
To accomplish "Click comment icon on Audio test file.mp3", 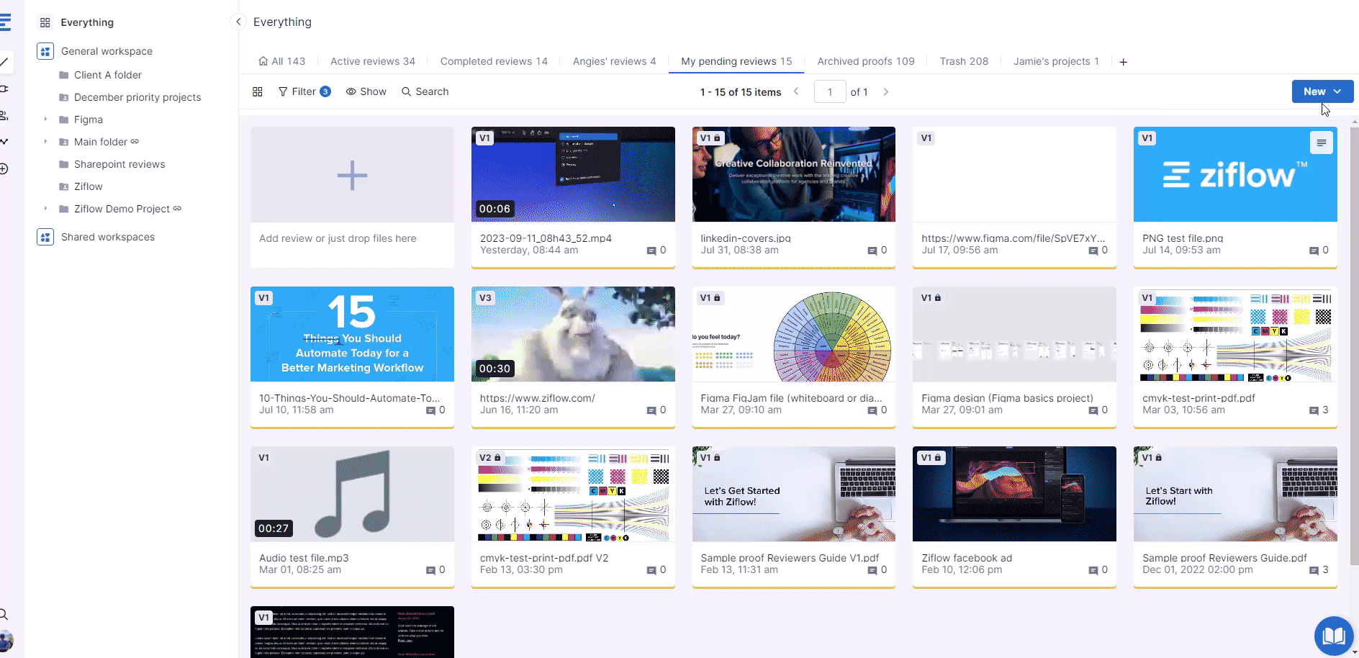I will click(430, 570).
